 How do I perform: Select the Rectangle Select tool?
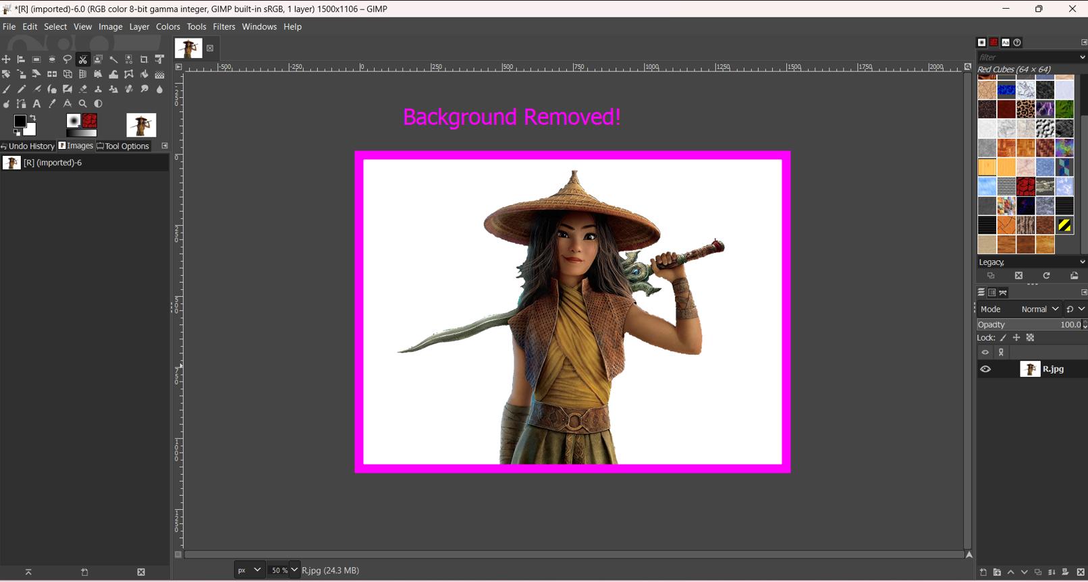[x=36, y=59]
